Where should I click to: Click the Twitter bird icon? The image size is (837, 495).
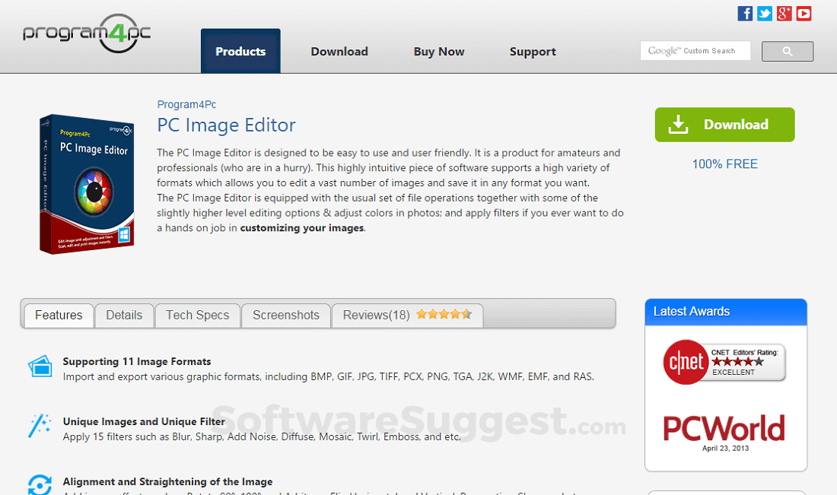coord(765,13)
